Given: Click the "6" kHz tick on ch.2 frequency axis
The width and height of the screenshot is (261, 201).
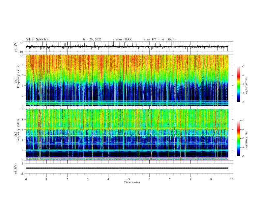Looking at the screenshot, I should [x=23, y=130].
